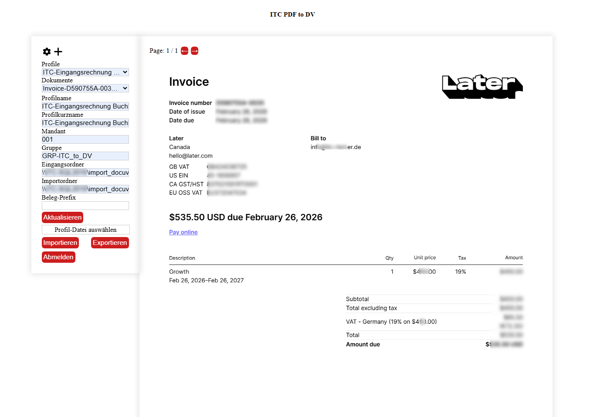Click Profil-Datei auswählen to choose a file
Screen dimensions: 597x417
coord(85,229)
